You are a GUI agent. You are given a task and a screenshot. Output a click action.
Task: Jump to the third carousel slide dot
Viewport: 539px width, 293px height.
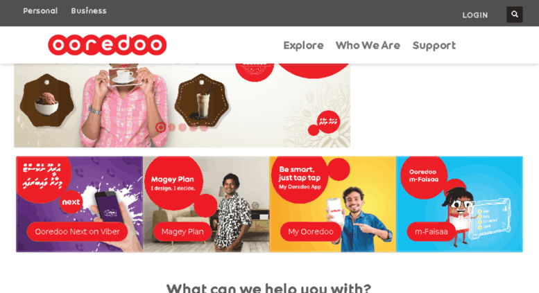pos(182,127)
